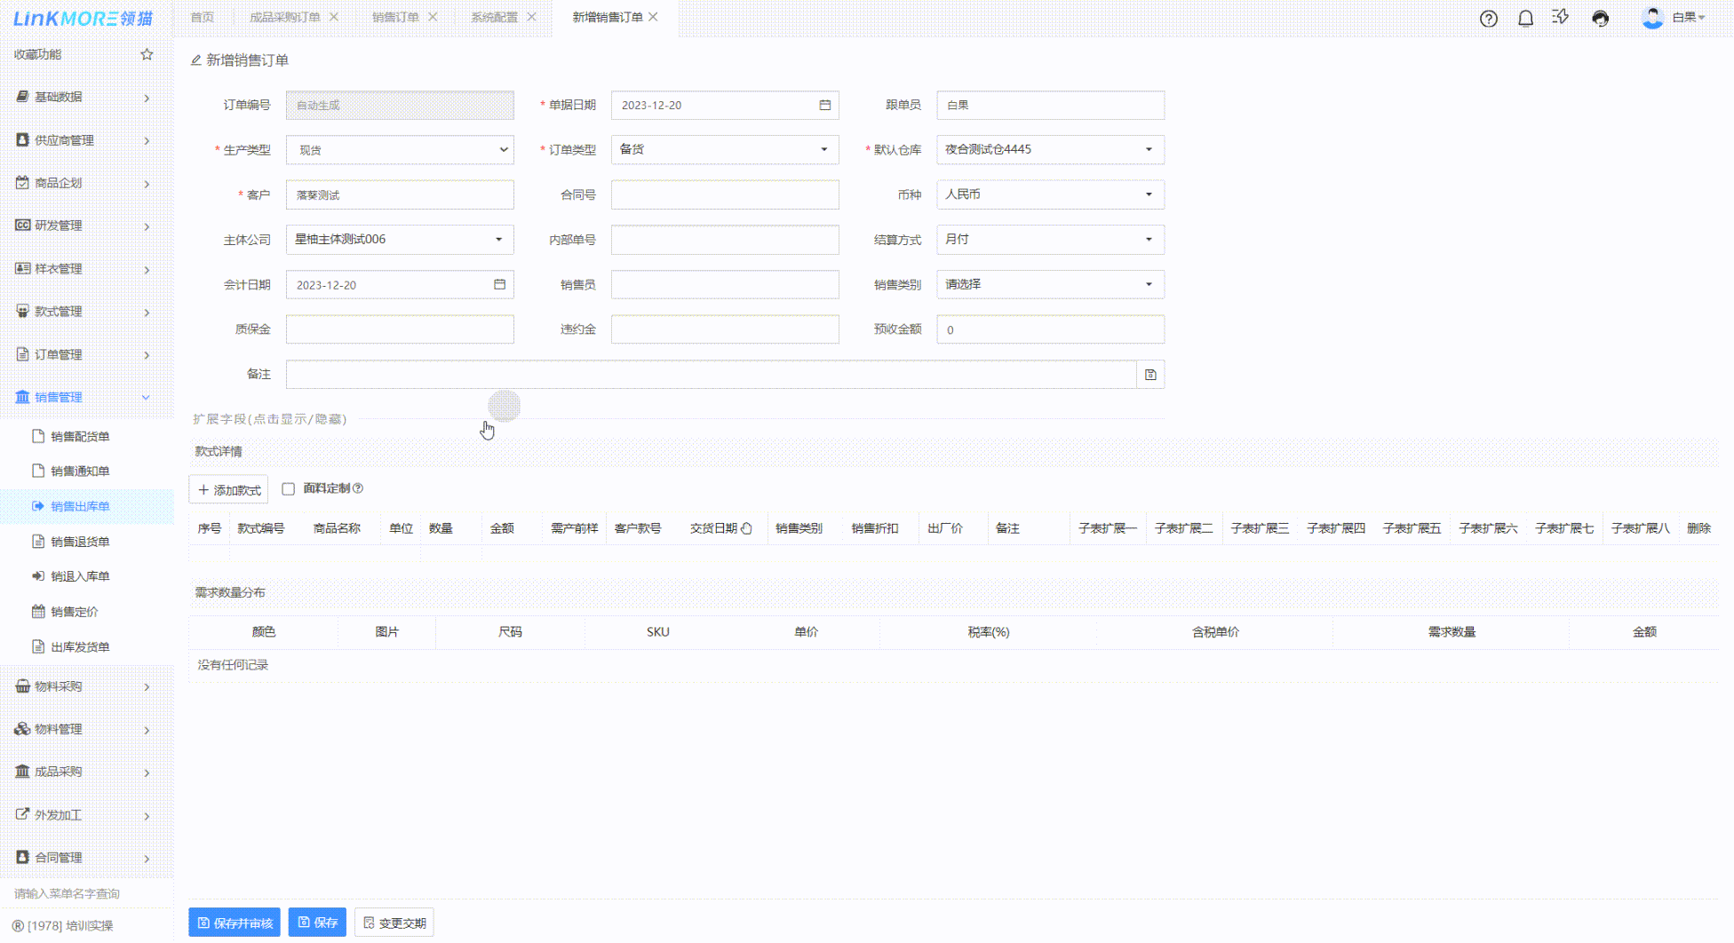Open the 生产类型 dropdown
Viewport: 1734px width, 943px height.
tap(400, 150)
